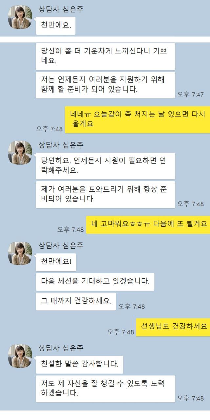Tap yellow message 선생님도 건강하세요
Image resolution: width=210 pixels, height=420 pixels.
173,327
